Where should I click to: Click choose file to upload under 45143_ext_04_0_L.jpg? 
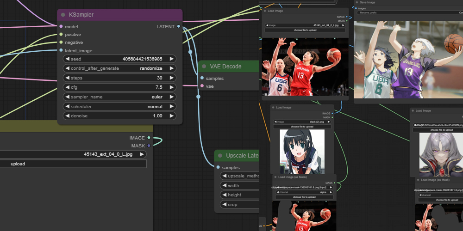click(305, 30)
